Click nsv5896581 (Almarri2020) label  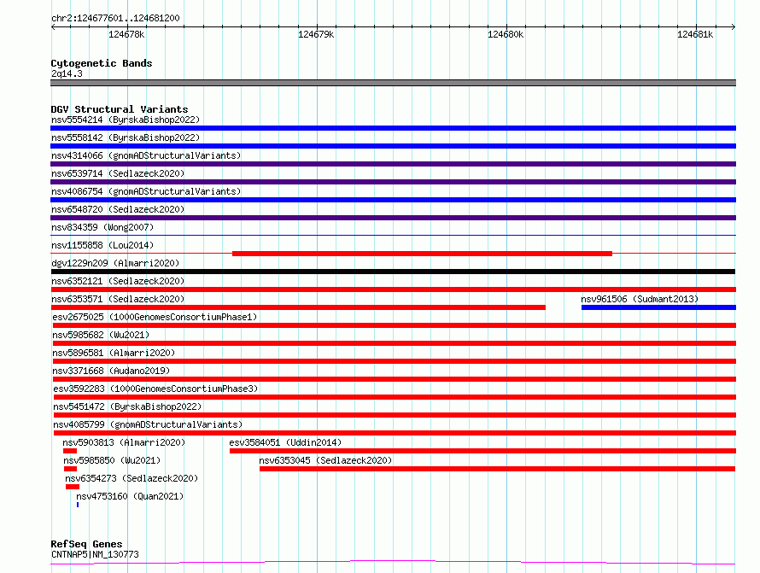(x=114, y=353)
